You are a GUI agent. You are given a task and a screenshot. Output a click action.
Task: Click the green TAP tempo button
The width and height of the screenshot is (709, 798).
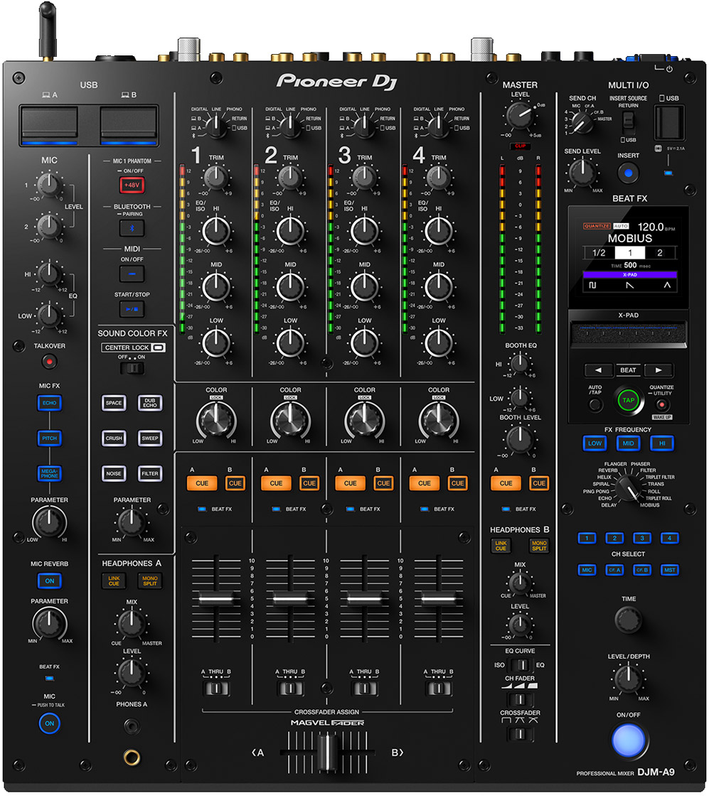629,401
